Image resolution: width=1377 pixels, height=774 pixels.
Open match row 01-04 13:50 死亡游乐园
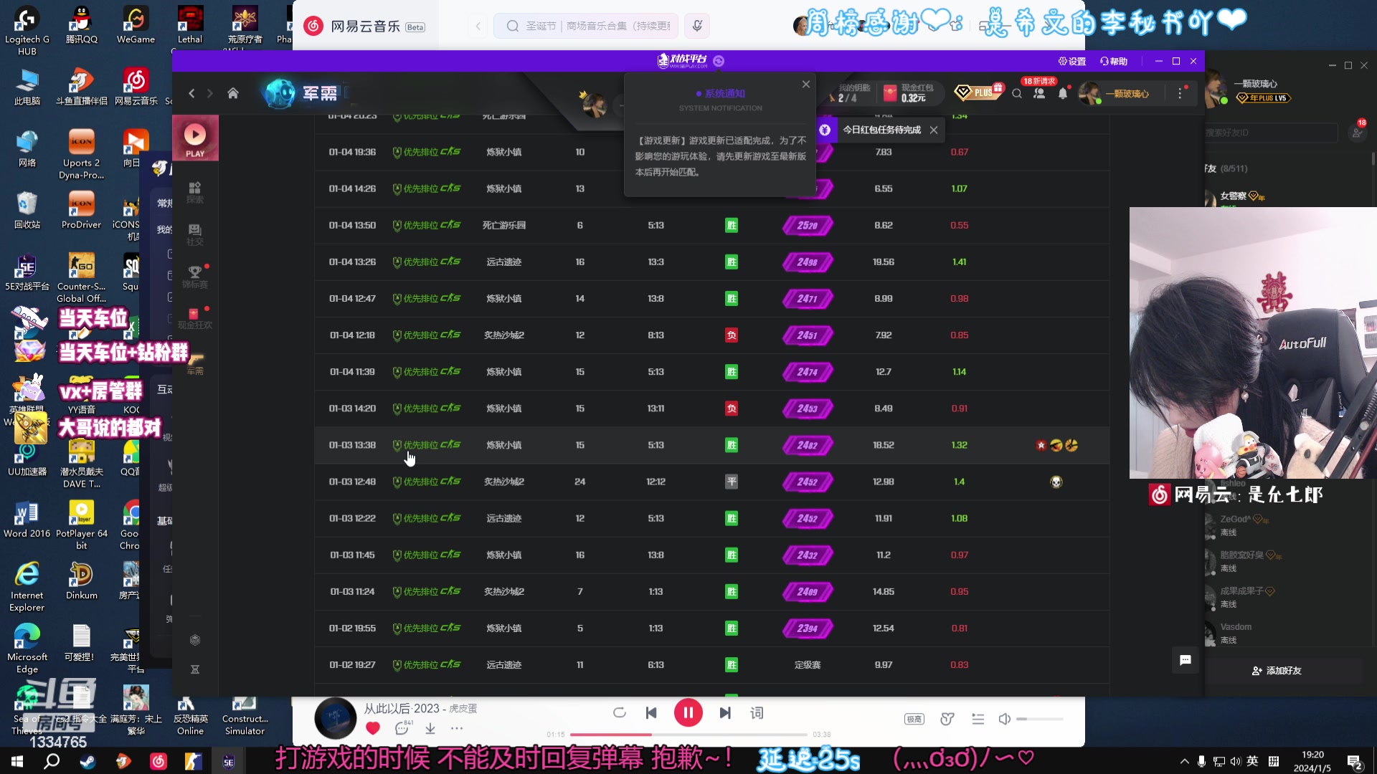[711, 225]
